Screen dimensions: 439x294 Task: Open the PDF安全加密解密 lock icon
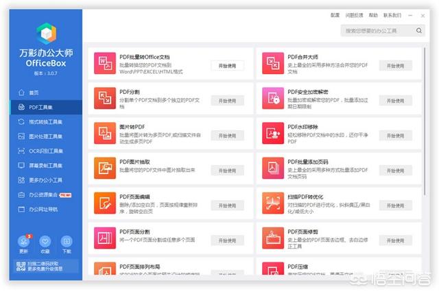click(x=273, y=97)
